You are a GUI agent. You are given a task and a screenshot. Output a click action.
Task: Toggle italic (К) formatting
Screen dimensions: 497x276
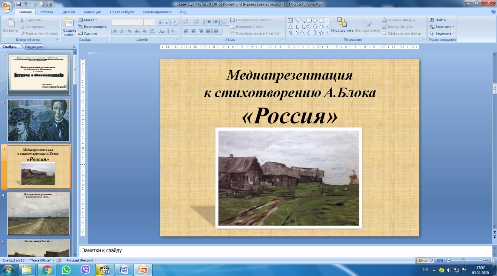coord(122,31)
